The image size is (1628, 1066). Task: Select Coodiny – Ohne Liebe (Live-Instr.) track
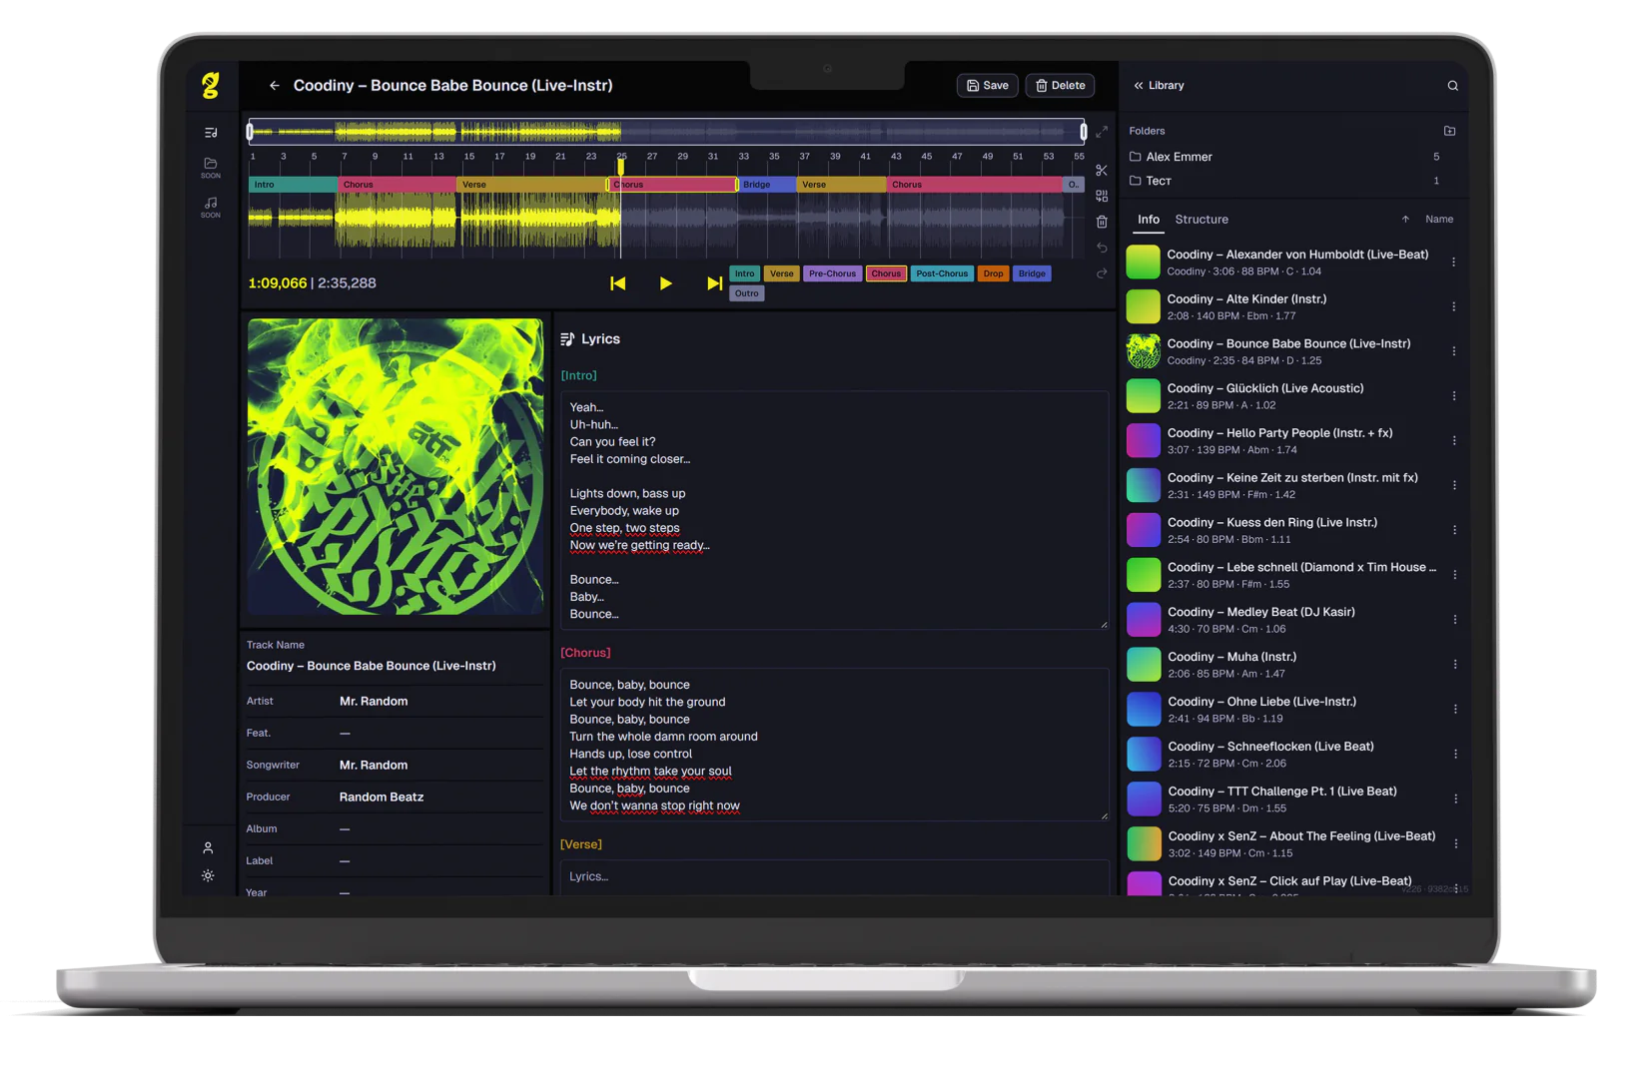click(1294, 710)
